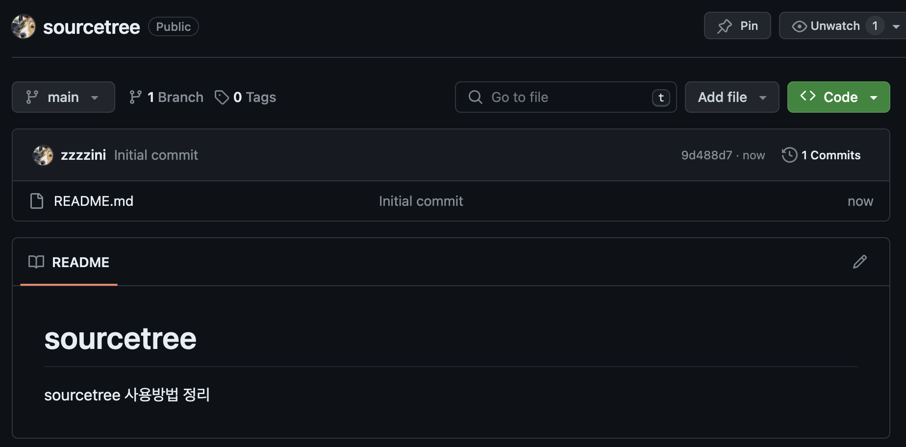Viewport: 906px width, 447px height.
Task: Click the 'now' timestamp in README.md row
Action: pyautogui.click(x=860, y=201)
